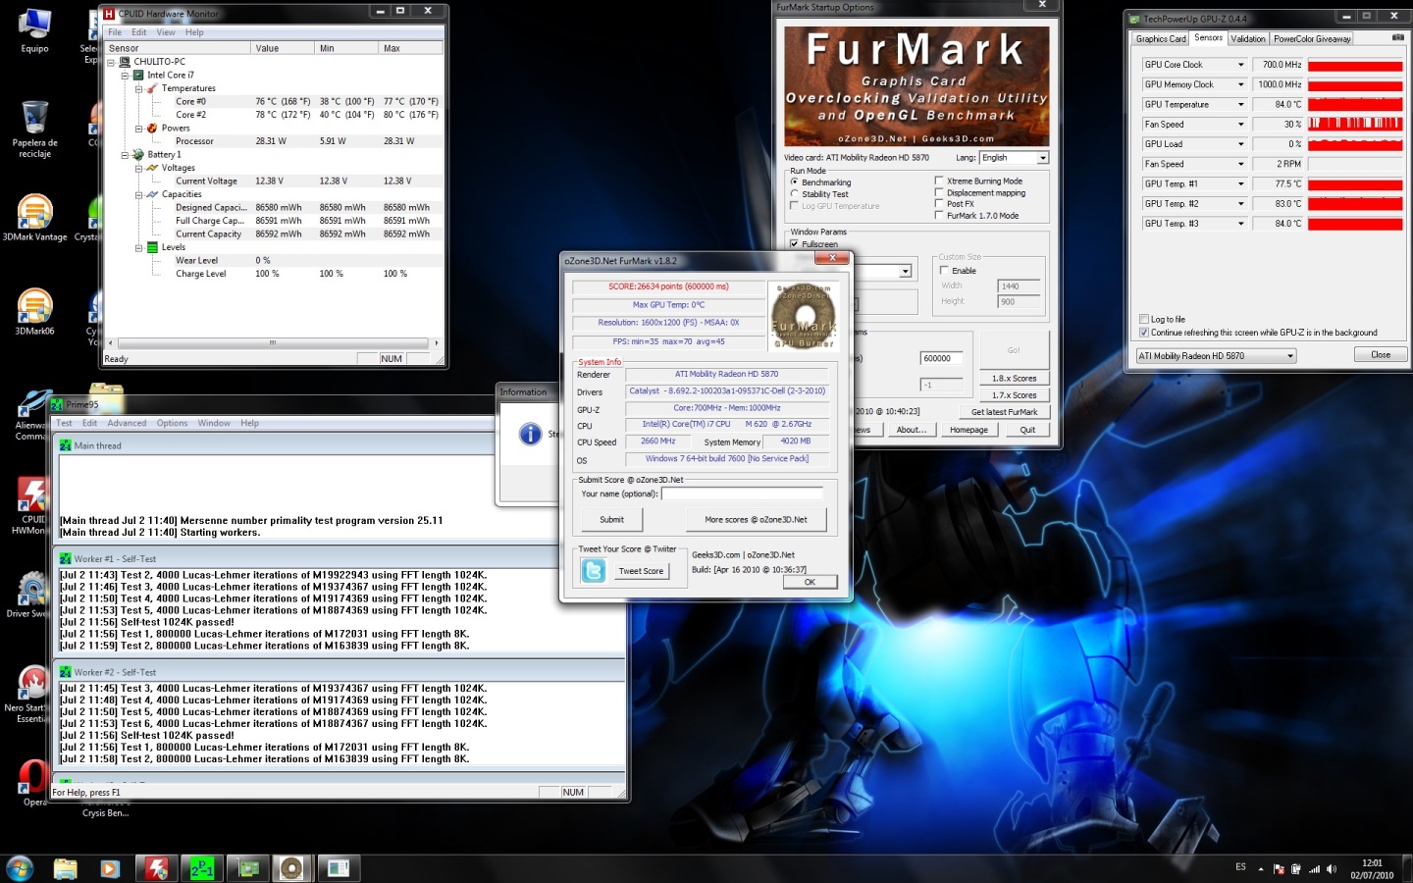Switch to GPU-Z Validation tab
Image resolution: width=1413 pixels, height=883 pixels.
click(x=1248, y=39)
